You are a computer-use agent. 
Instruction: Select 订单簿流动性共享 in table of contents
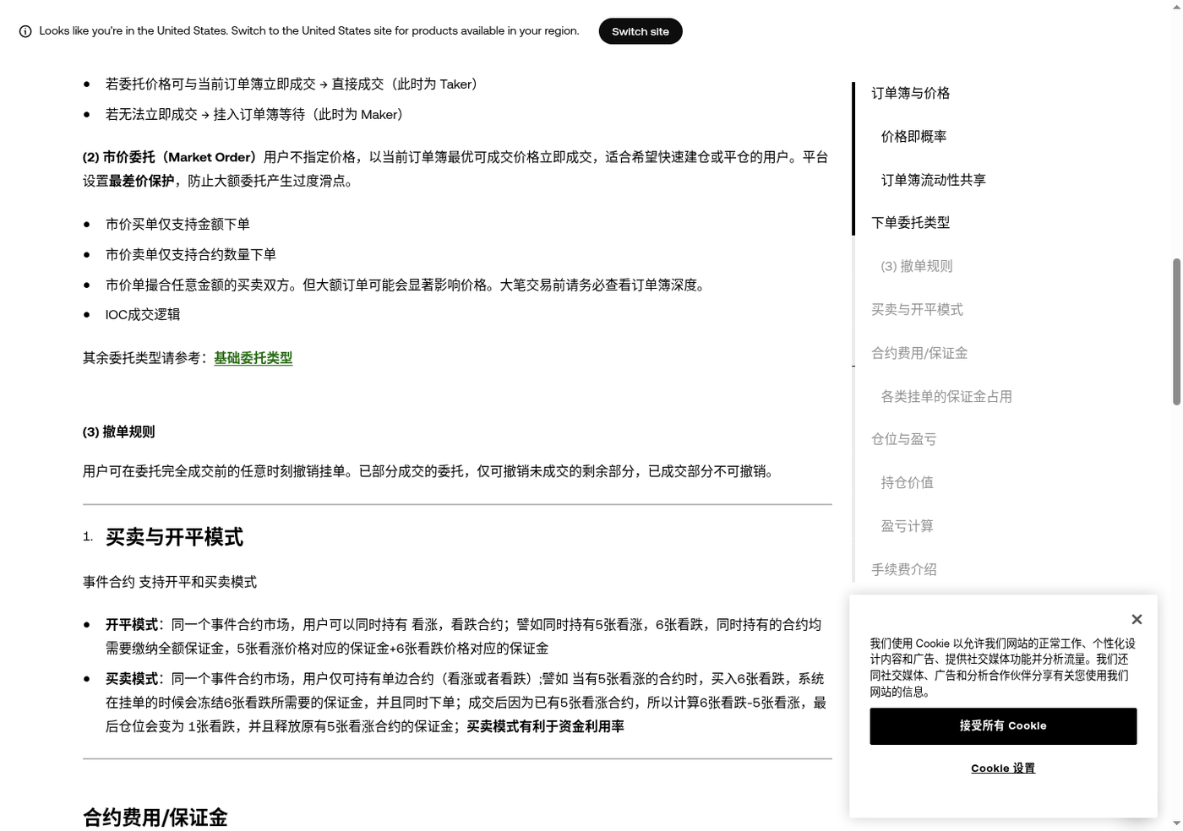[x=933, y=180]
